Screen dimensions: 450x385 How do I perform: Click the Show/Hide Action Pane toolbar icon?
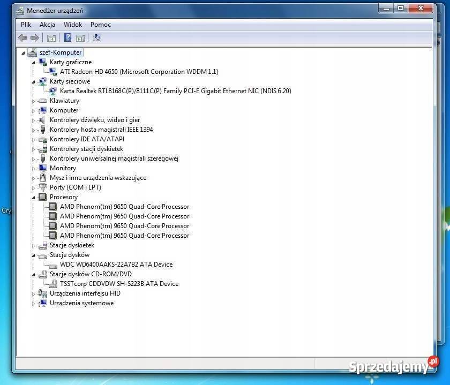point(80,37)
